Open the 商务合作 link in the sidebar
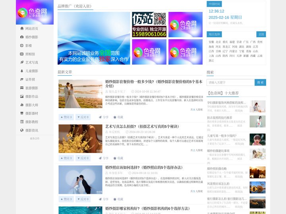286x214 pixels. point(35,138)
